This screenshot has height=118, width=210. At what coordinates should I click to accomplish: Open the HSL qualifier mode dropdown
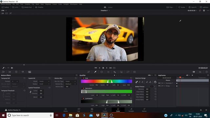tap(150, 75)
